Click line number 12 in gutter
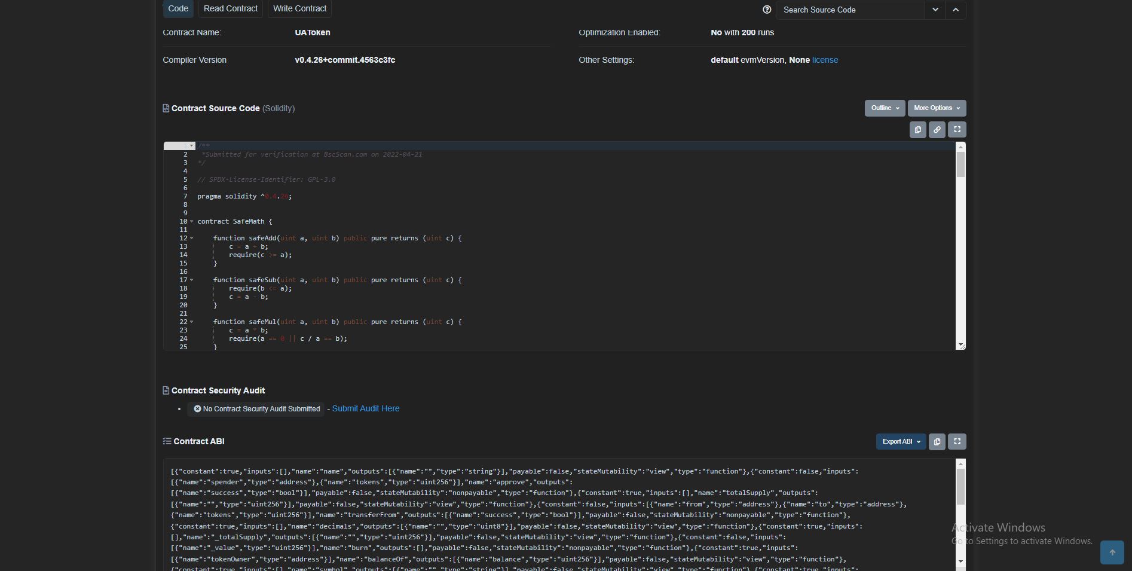This screenshot has width=1132, height=571. (183, 238)
